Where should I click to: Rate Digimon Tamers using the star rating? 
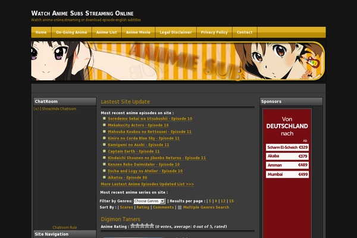pyautogui.click(x=143, y=226)
